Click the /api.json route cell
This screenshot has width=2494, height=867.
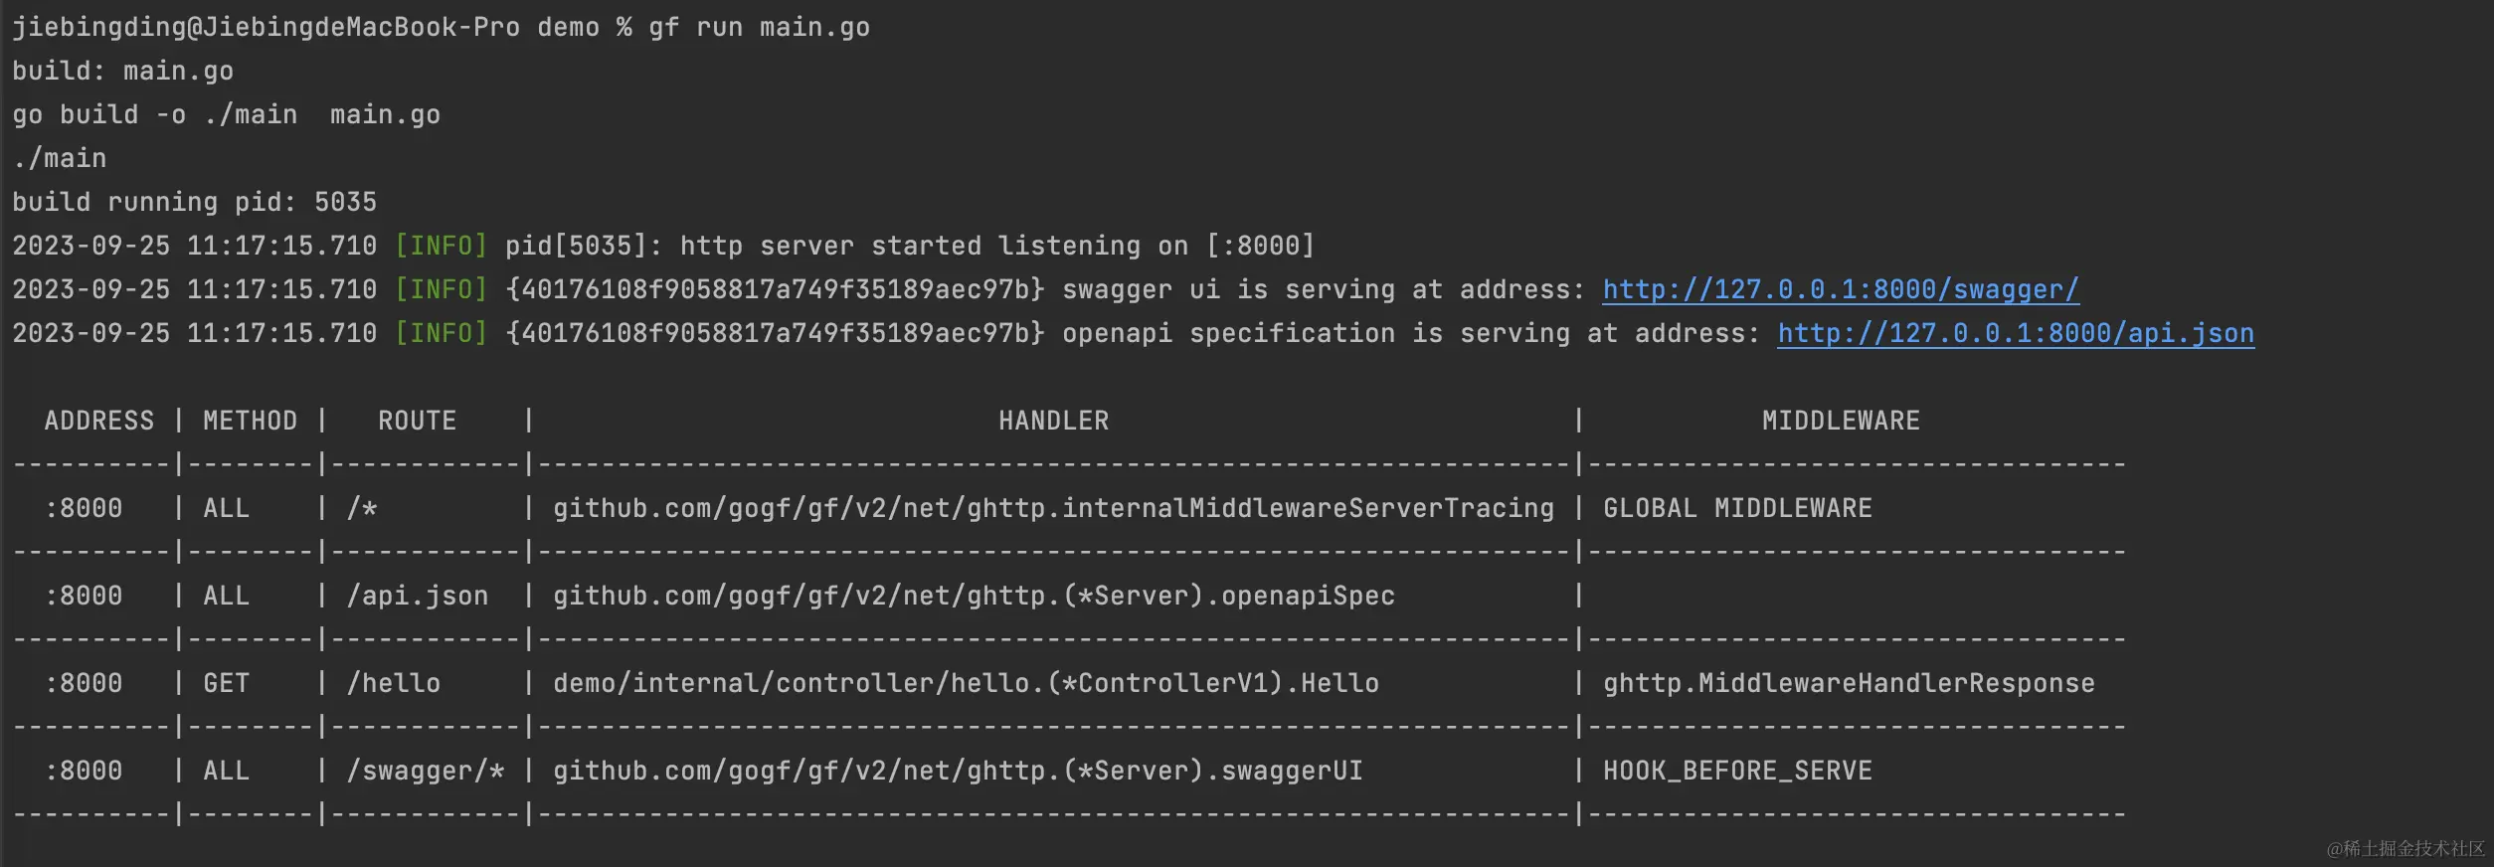[x=417, y=596]
